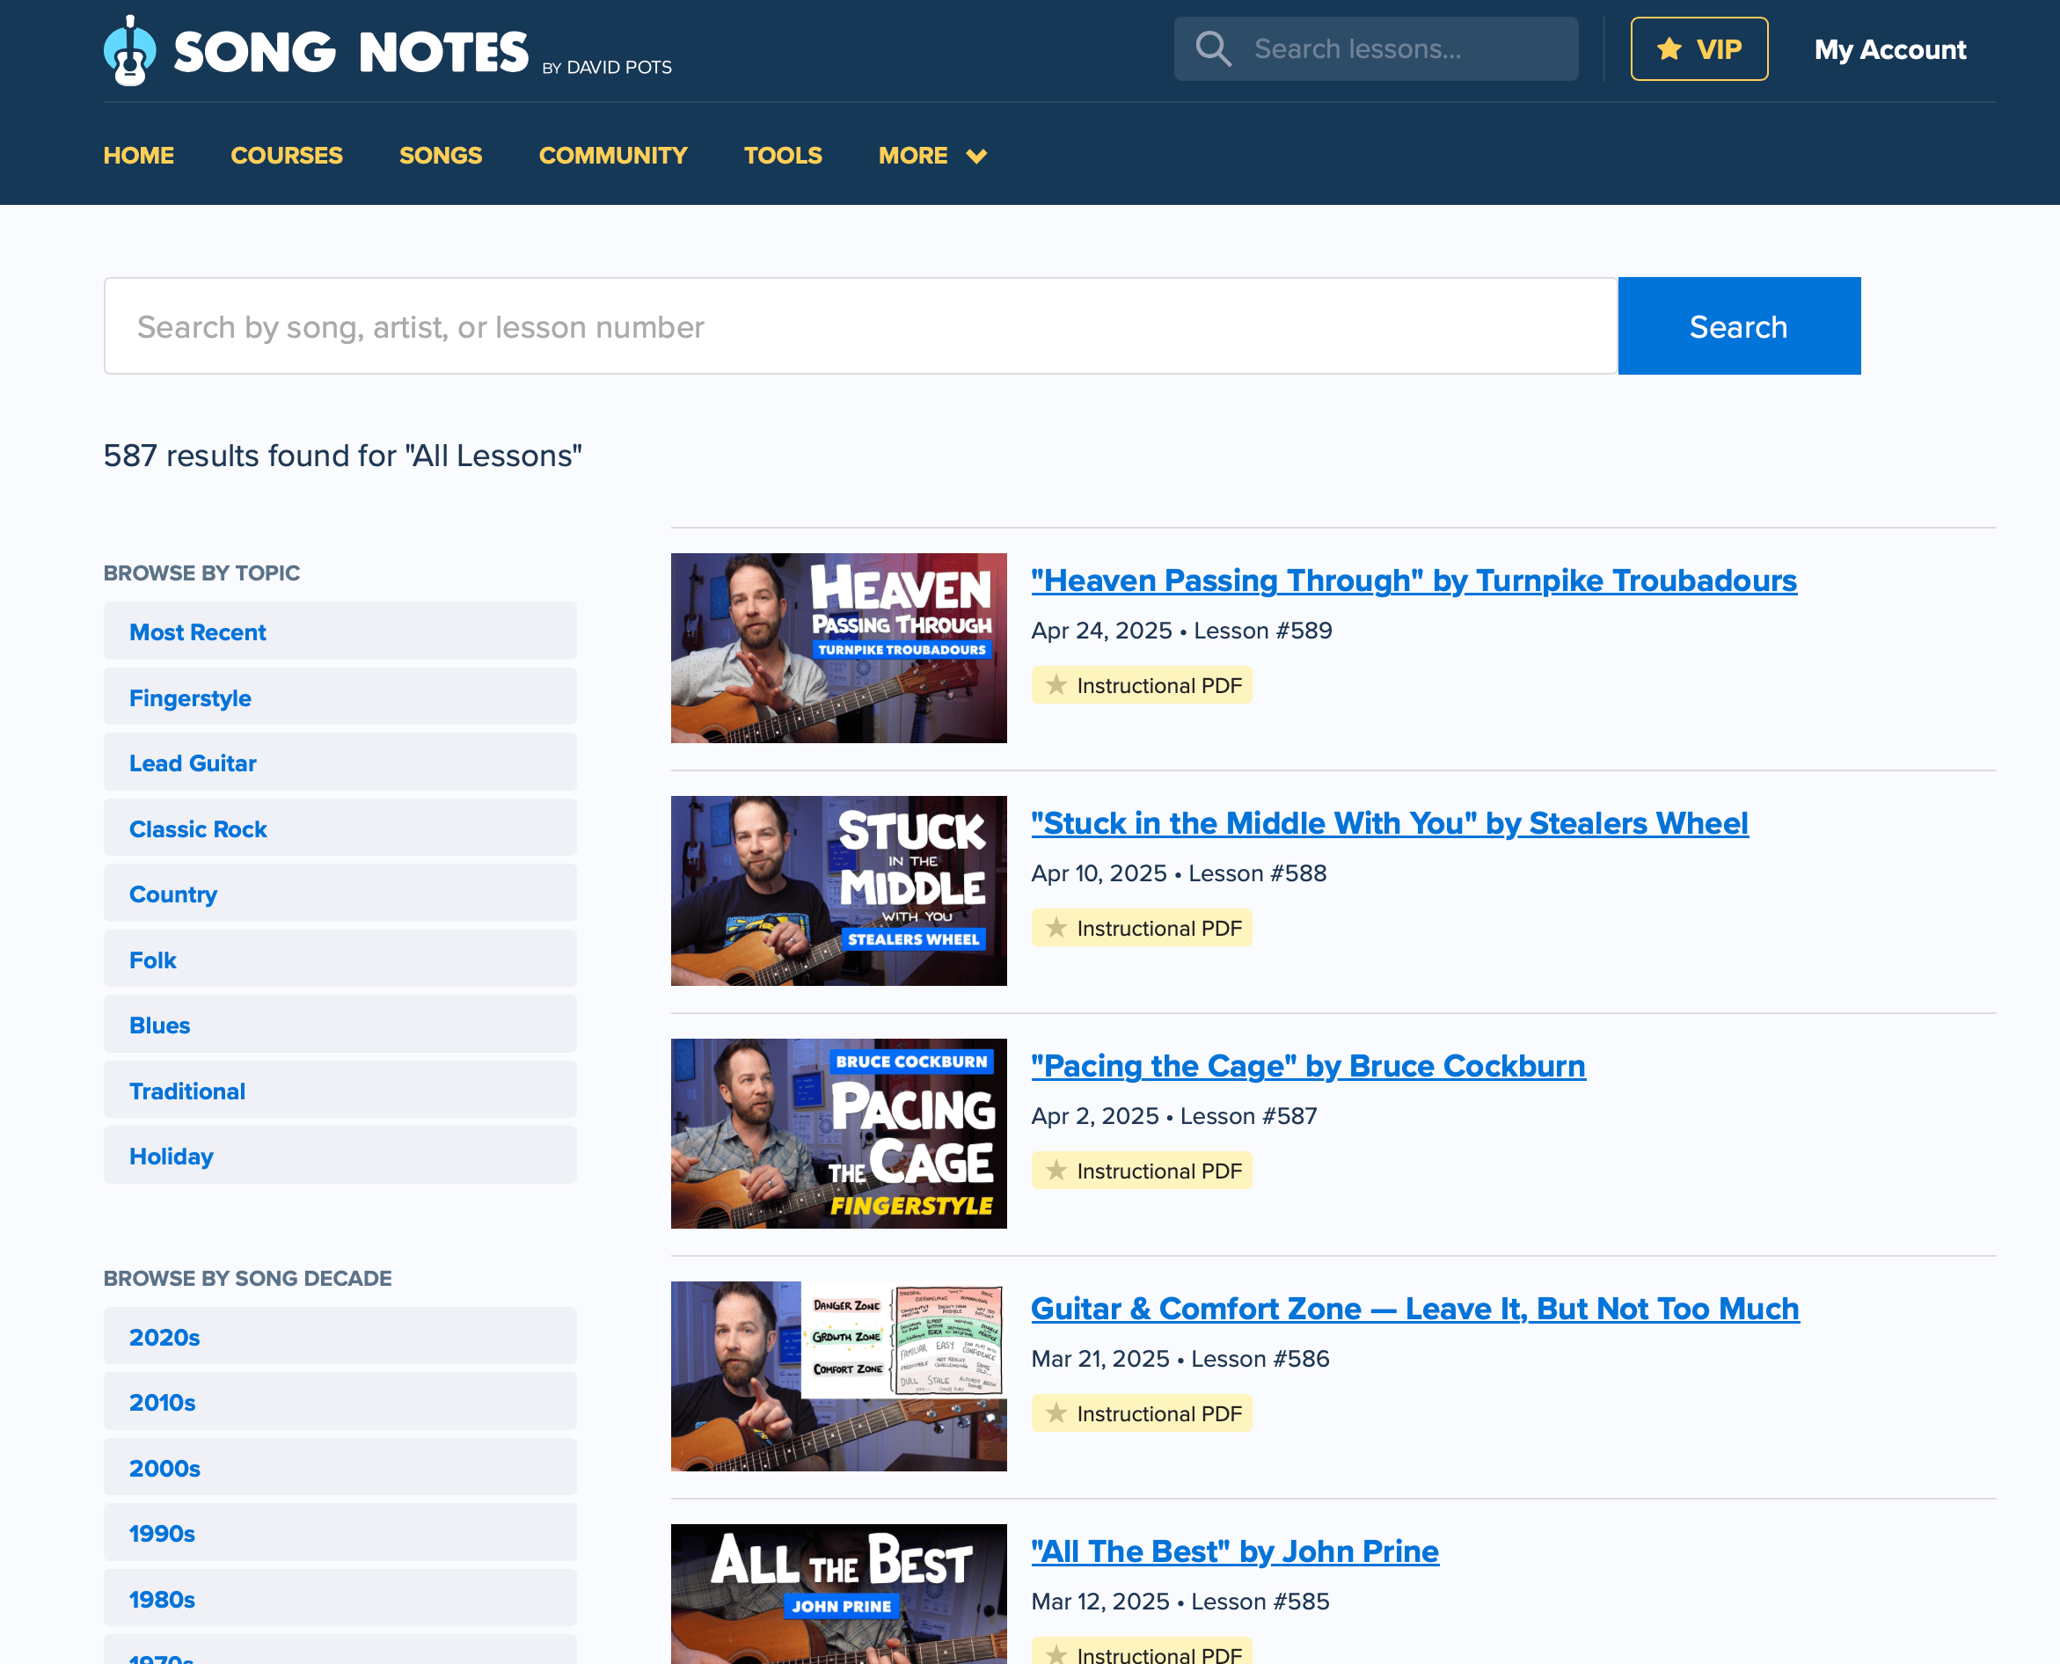Expand the MORE menu chevron

coord(975,157)
